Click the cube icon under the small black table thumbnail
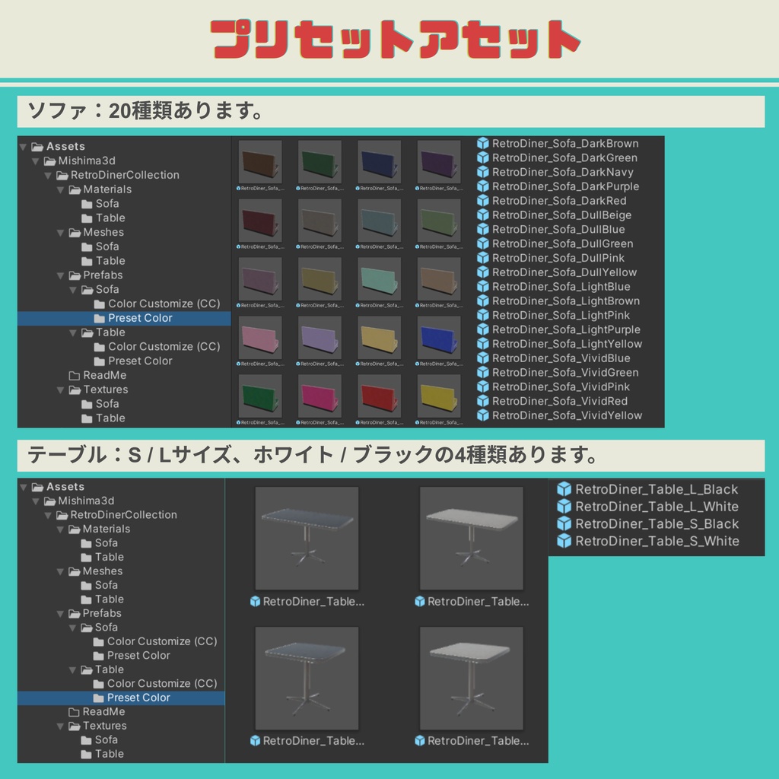The width and height of the screenshot is (779, 779). click(x=256, y=741)
